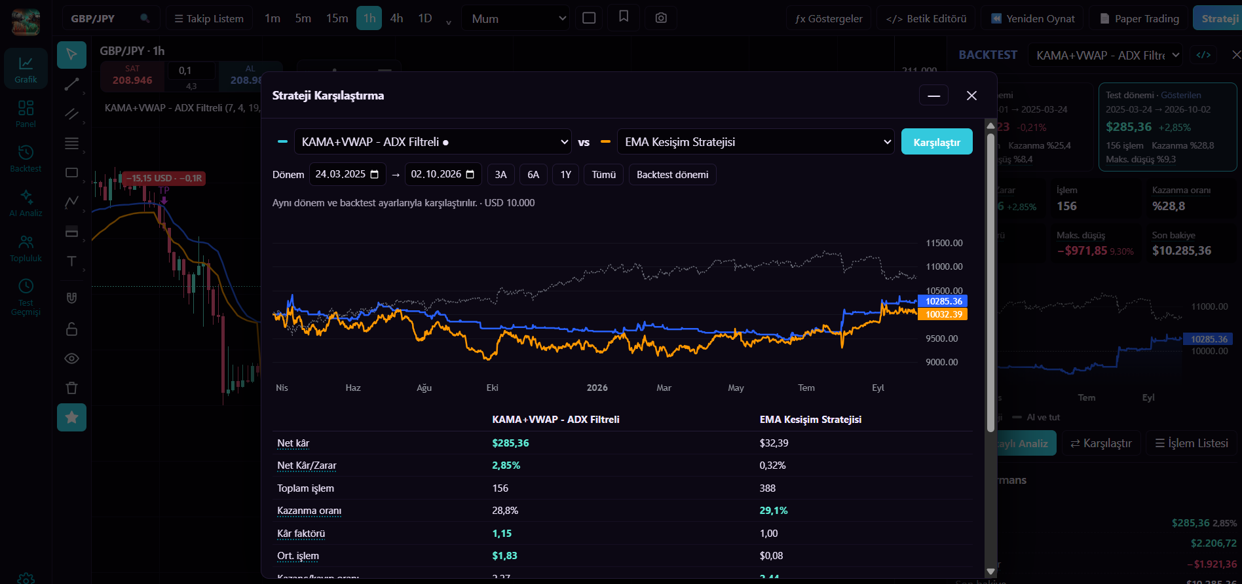Toggle the fullscreen layout square icon
Screen dimensions: 1242x584
(589, 18)
